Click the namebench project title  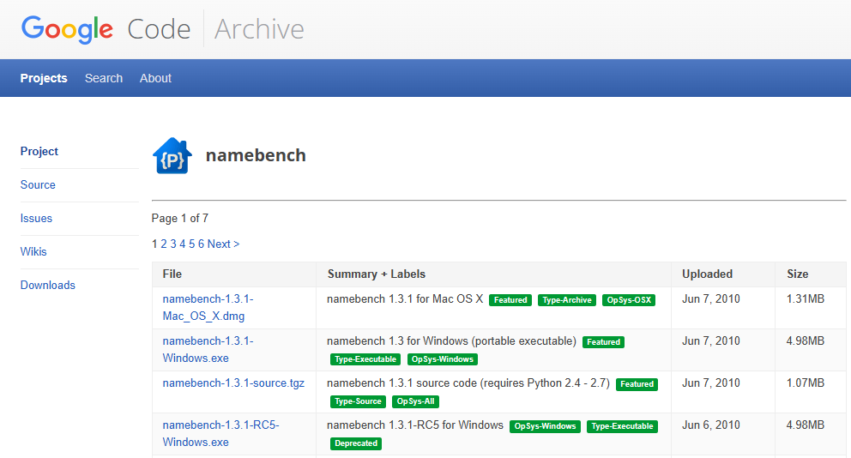(x=256, y=155)
